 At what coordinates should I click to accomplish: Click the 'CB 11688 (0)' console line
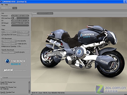tap(4, 89)
